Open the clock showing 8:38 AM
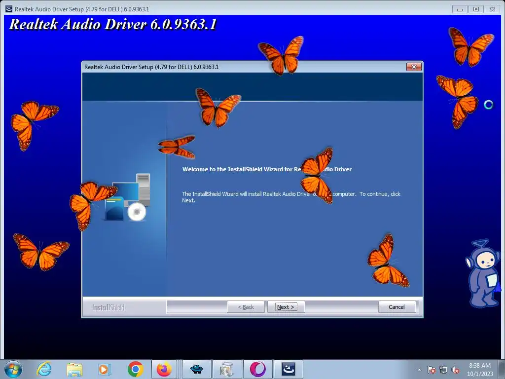This screenshot has height=379, width=505. pyautogui.click(x=480, y=370)
